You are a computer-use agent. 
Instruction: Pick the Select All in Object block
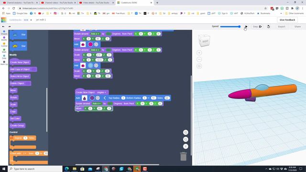tap(20, 76)
